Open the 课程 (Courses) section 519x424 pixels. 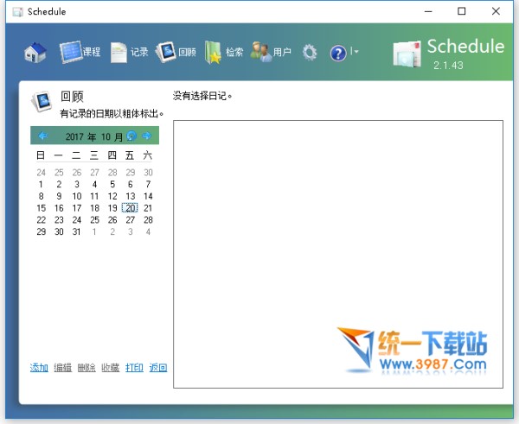tap(80, 53)
